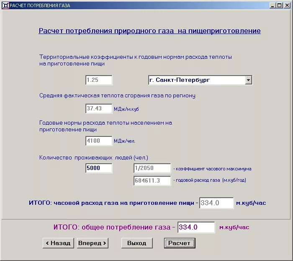
Task: Close the gas calculation window
Action: coord(287,5)
